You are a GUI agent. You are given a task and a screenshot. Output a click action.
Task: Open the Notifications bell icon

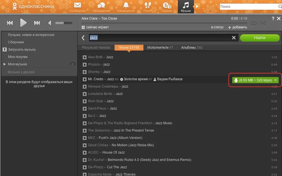tap(126, 5)
